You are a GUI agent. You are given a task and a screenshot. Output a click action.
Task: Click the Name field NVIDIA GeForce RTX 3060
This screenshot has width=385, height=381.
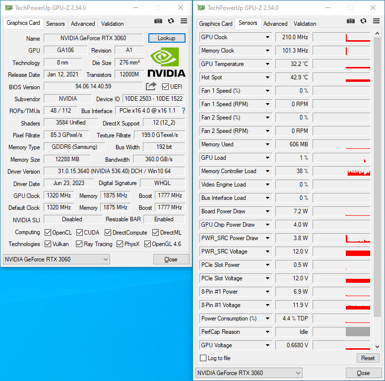click(x=93, y=38)
